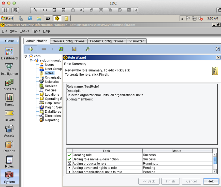
Task: Click the muted volume tray icon
Action: (x=201, y=19)
